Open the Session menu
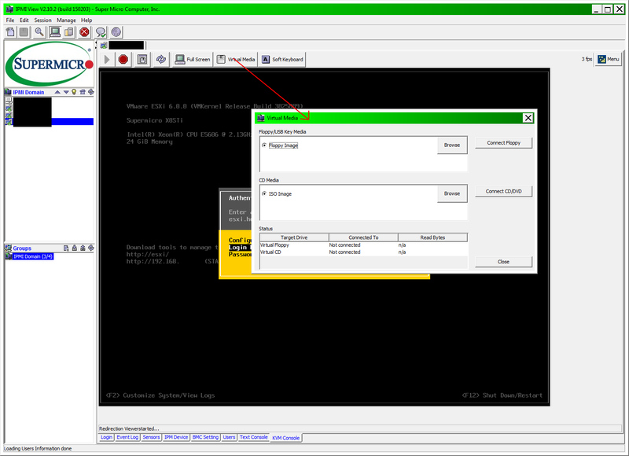The image size is (629, 456). [42, 20]
